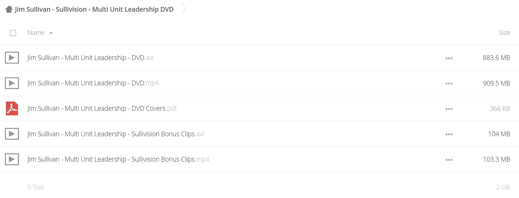Viewport: 519px width, 198px height.
Task: Click the PDF icon for DVD Covers
Action: pos(12,108)
